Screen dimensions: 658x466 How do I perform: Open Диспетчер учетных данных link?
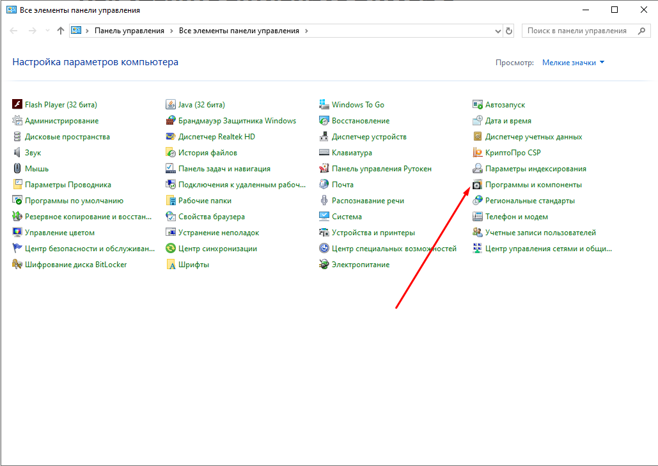pos(534,137)
